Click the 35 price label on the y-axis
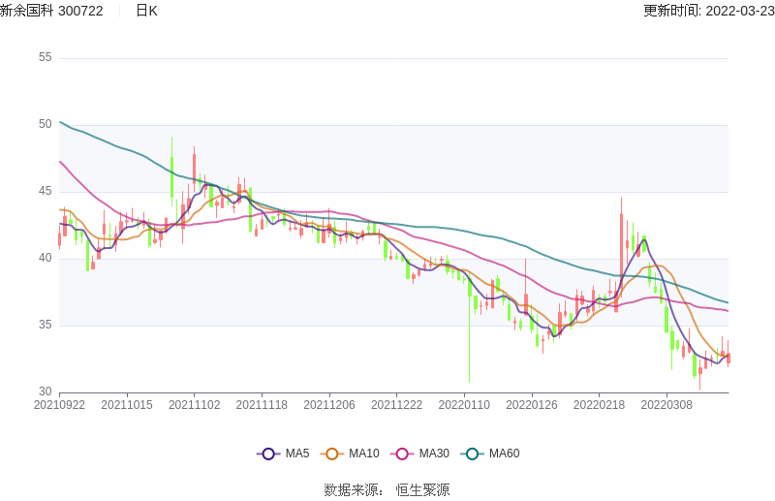Screen dimensions: 775x501 pyautogui.click(x=46, y=325)
